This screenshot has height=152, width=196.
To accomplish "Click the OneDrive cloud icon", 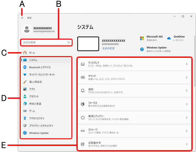I will (x=169, y=38).
